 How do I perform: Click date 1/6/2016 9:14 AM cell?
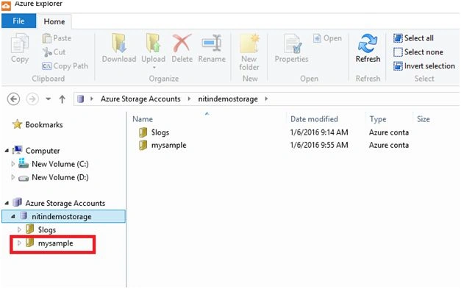pyautogui.click(x=319, y=132)
